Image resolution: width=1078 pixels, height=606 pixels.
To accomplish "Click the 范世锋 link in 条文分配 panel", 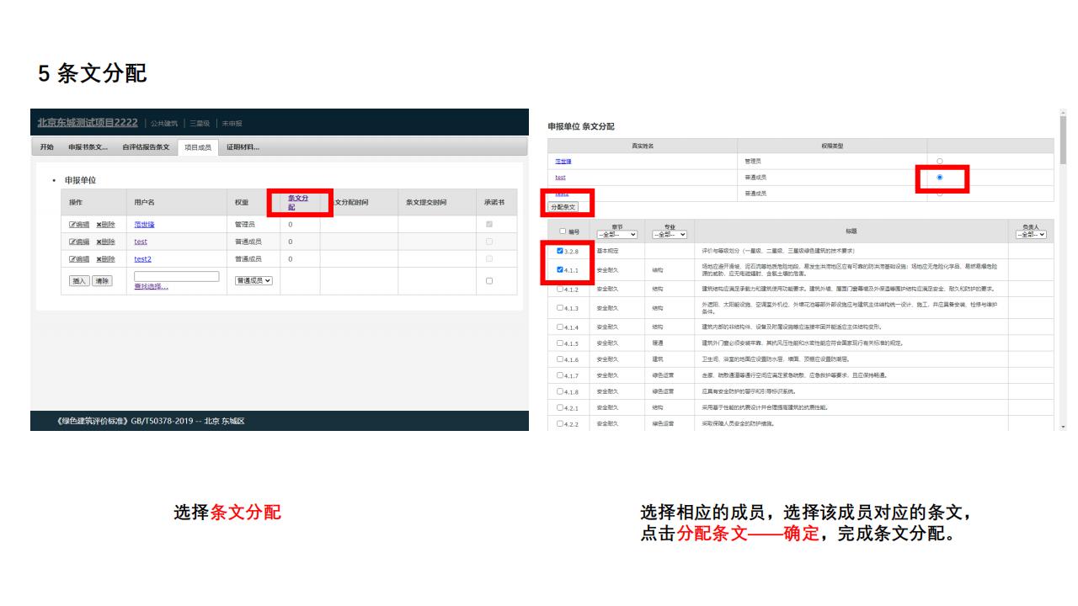I will [562, 161].
